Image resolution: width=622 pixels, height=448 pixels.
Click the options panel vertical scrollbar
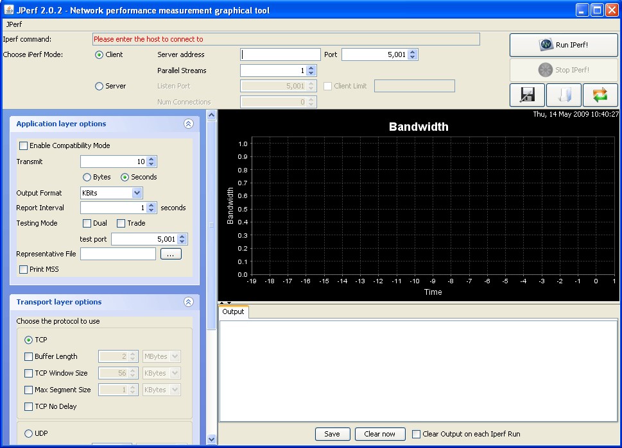click(x=212, y=224)
